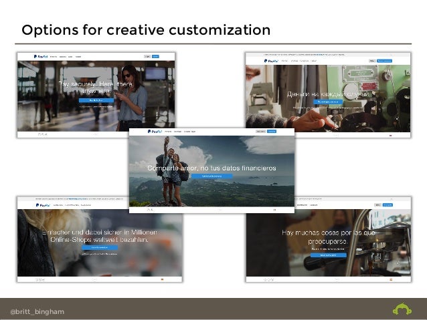This screenshot has height=320, width=427.
Task: Click the blue sign-up button on Russian page header
Action: pyautogui.click(x=384, y=61)
